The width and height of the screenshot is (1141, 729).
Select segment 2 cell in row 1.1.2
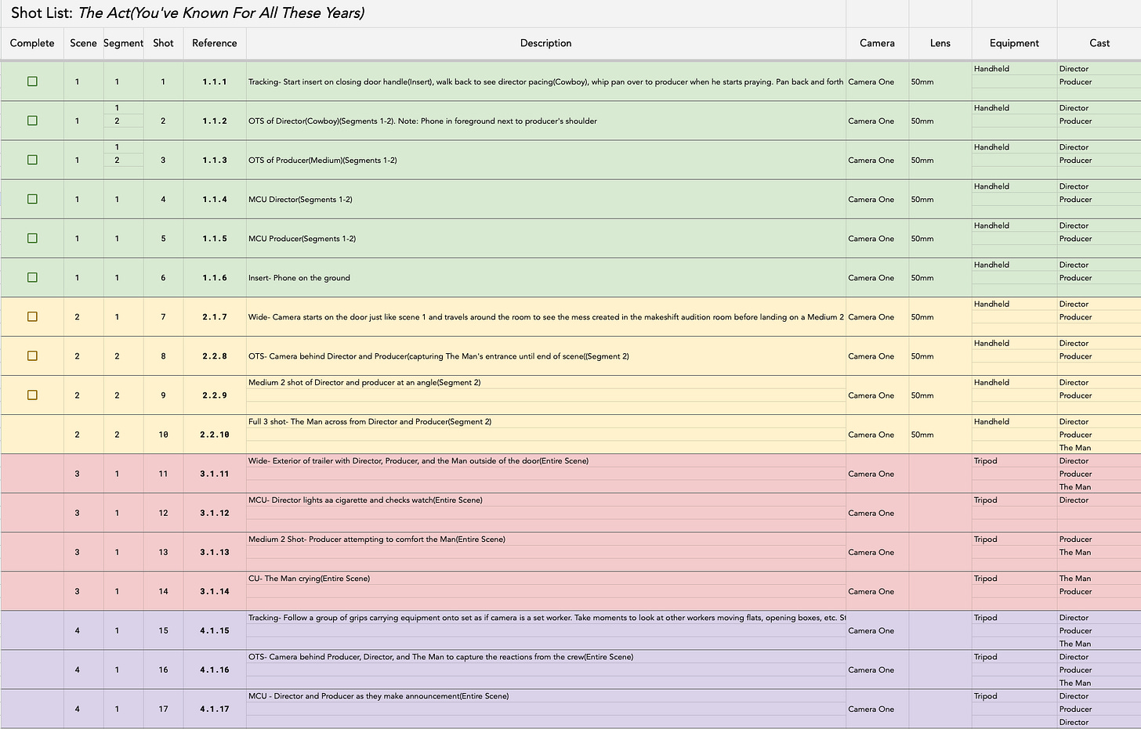click(124, 121)
